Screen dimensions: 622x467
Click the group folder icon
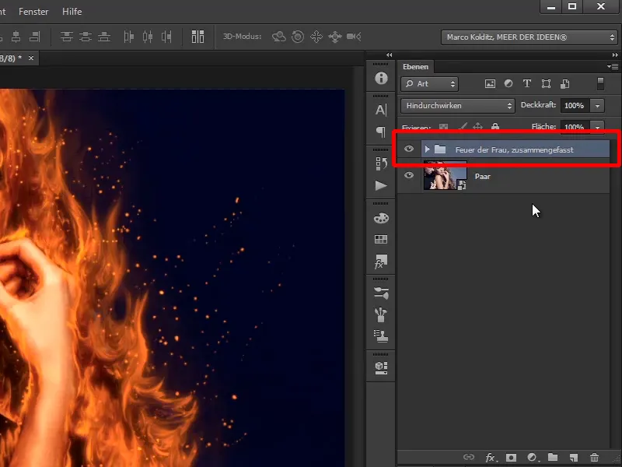click(440, 149)
